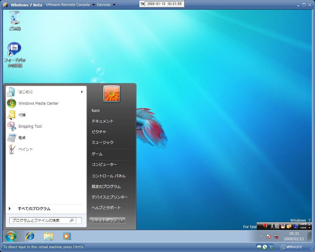Open ピクチャ from Start menu
This screenshot has height=252, width=315.
pos(99,132)
